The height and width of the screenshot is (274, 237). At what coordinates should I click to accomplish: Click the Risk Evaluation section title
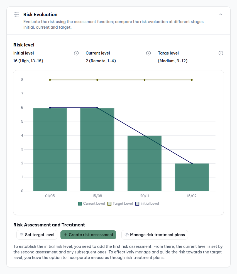coord(40,14)
